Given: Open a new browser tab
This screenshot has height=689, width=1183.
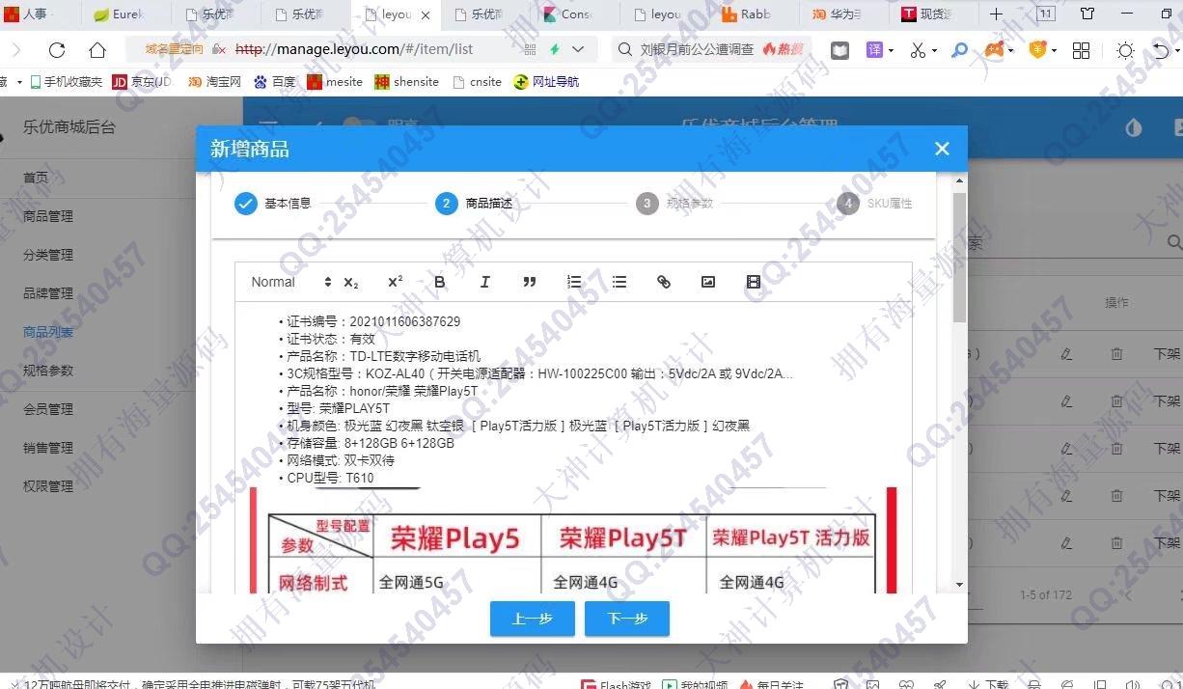Looking at the screenshot, I should point(997,14).
